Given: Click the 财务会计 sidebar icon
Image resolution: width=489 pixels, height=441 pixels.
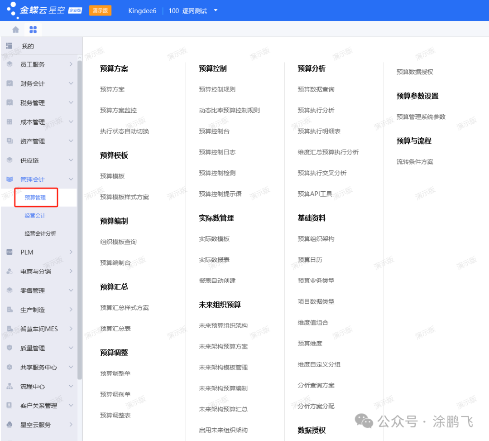Looking at the screenshot, I should [x=10, y=83].
